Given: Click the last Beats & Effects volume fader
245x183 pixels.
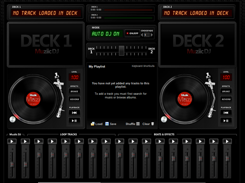Looking at the screenshot, I should click(x=227, y=159).
